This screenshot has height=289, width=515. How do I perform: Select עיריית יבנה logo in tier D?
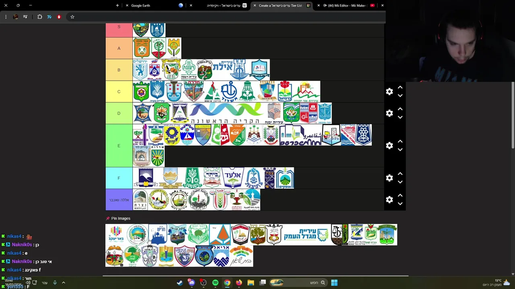click(274, 113)
